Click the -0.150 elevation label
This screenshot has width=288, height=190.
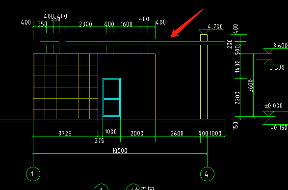pos(279,127)
